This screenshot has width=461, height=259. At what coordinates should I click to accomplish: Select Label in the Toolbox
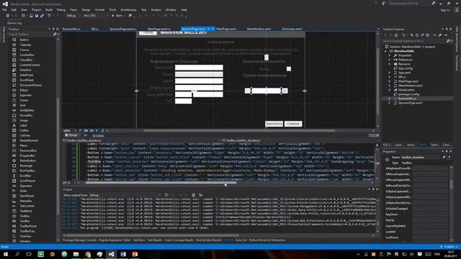[23, 125]
